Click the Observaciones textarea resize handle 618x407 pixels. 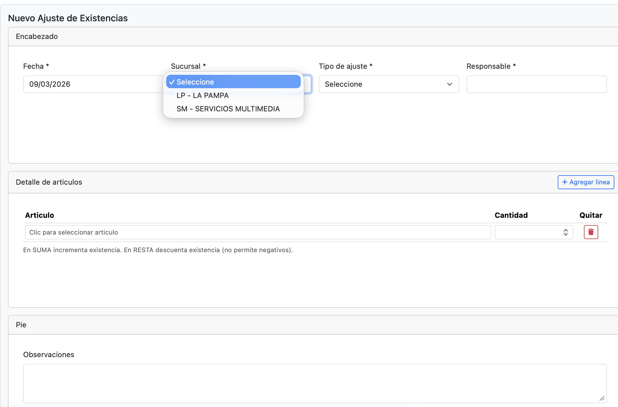[x=602, y=398]
